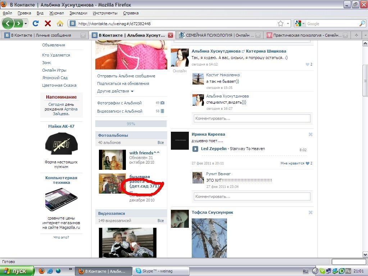The height and width of the screenshot is (276, 368).
Task: Open the with friends^^ album thumbnail
Action: [x=112, y=160]
